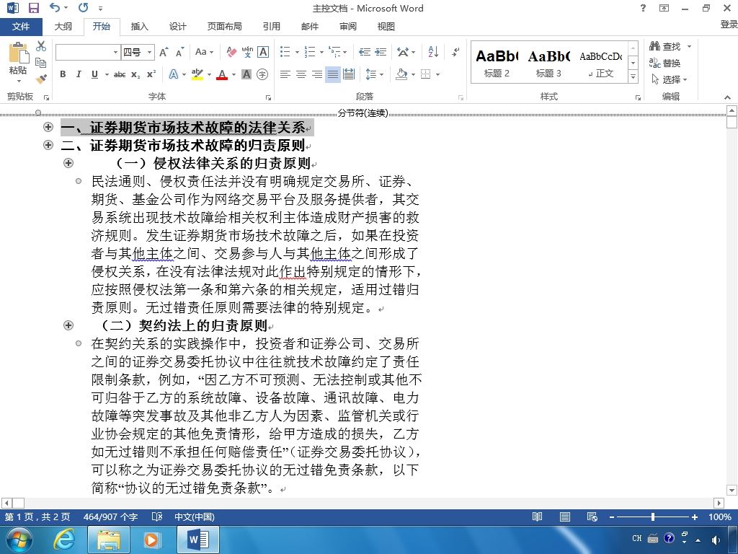The width and height of the screenshot is (738, 554).
Task: Click the zoom slider in status bar
Action: [x=653, y=516]
